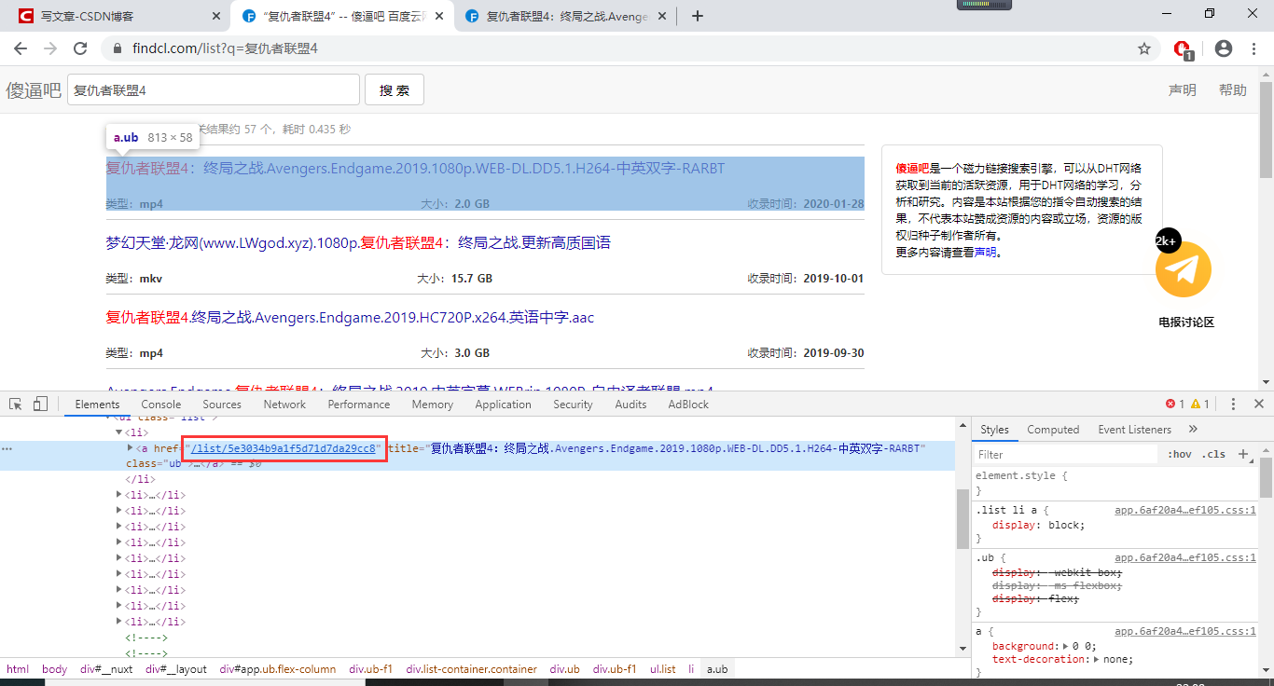
Task: Close the 写文章-CSDN博客 tab
Action: (215, 16)
